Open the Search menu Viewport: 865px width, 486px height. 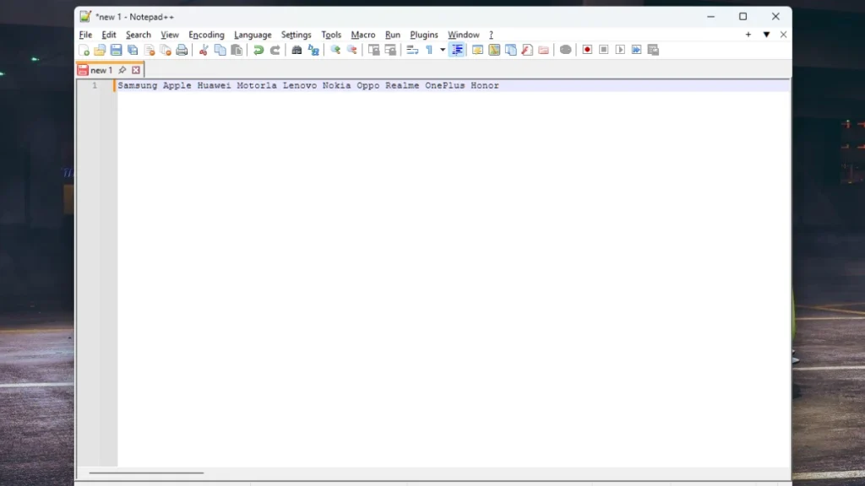(x=139, y=35)
